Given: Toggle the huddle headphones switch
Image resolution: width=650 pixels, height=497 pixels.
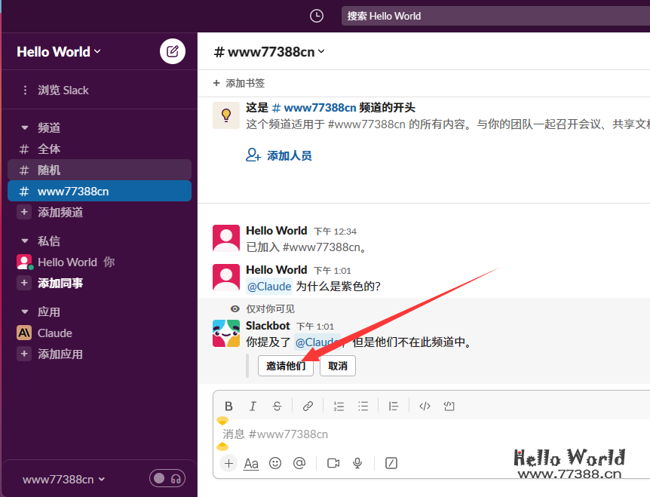Looking at the screenshot, I should [x=167, y=478].
